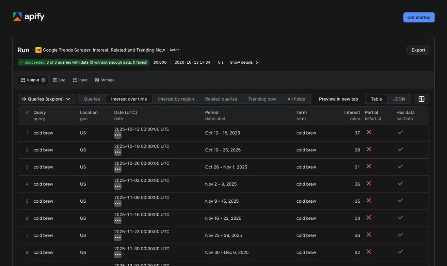Screen dimensions: 447x266
Task: Open the ellipsis button in the 2025-11-09 row
Action: pos(118,204)
